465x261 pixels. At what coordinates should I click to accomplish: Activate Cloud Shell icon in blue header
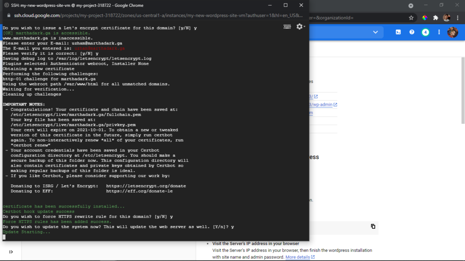(x=398, y=32)
